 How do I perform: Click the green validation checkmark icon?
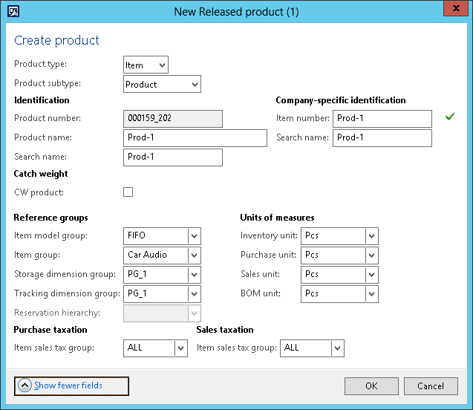click(x=448, y=117)
